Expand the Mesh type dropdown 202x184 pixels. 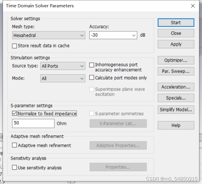pyautogui.click(x=82, y=36)
